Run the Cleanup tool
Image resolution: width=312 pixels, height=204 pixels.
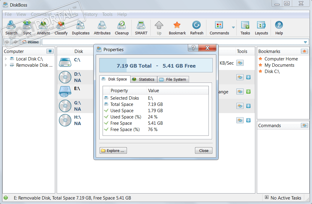click(122, 28)
